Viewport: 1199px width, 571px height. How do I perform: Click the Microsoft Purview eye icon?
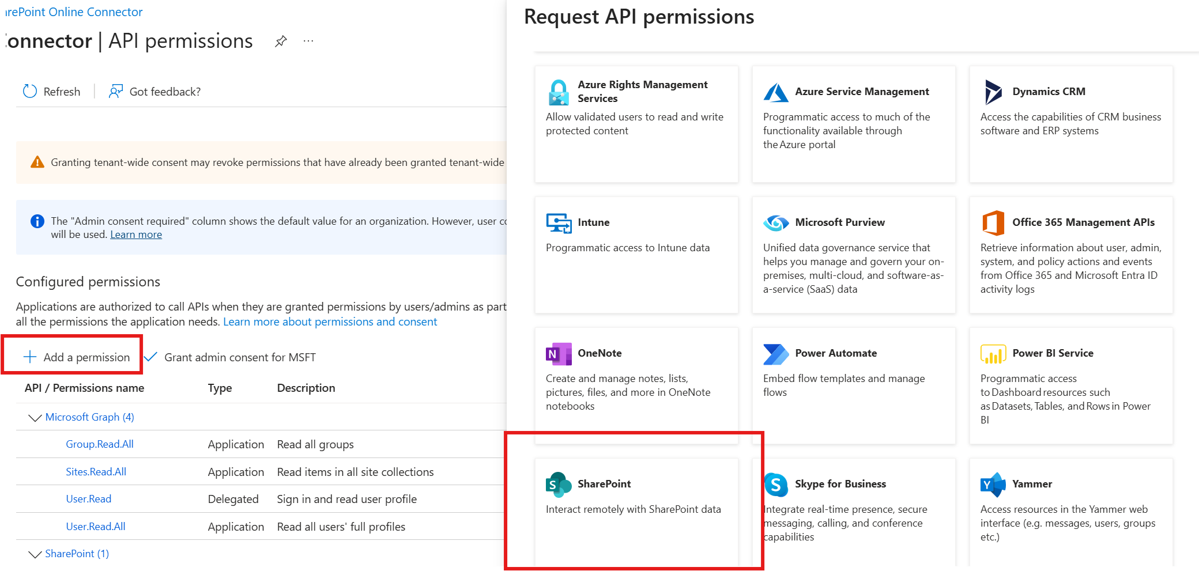coord(776,222)
